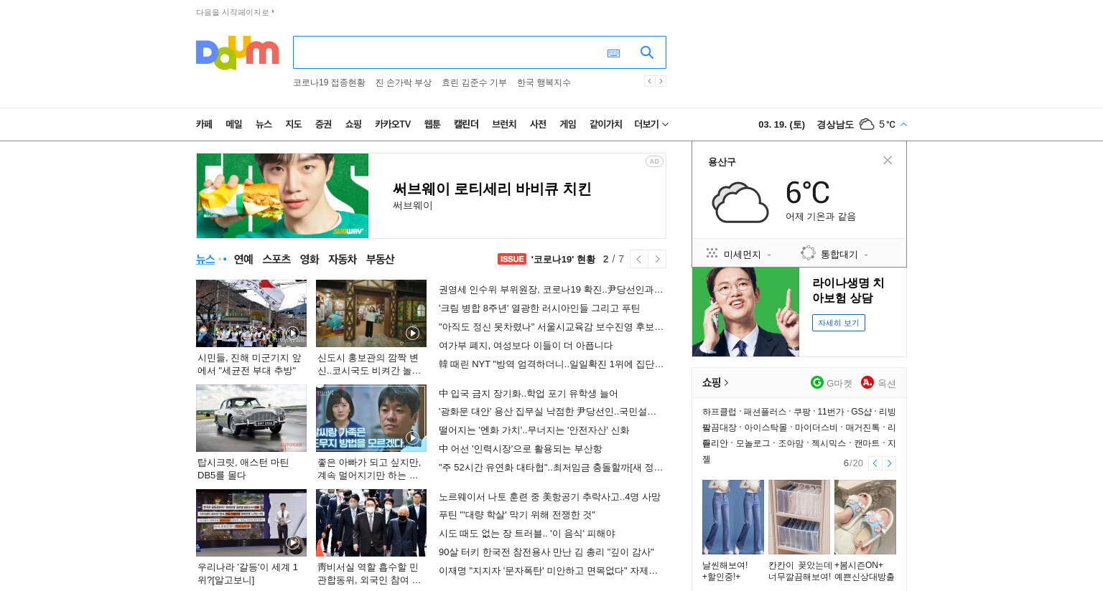Screen dimensions: 1103x591
Task: Switch to the 연예 news tab
Action: coord(243,259)
